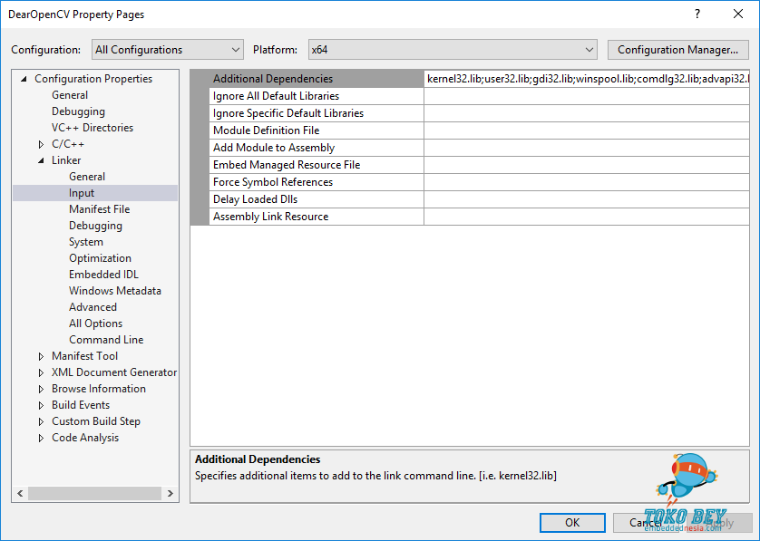Click the Additional Dependencies value field
Image resolution: width=760 pixels, height=541 pixels.
pos(587,79)
